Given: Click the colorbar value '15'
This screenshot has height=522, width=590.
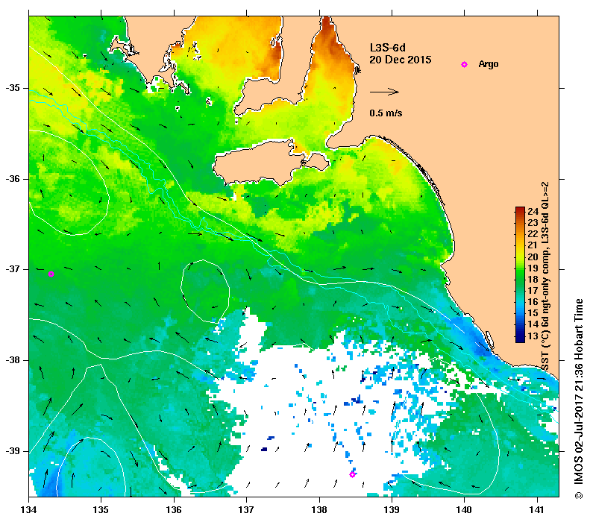Looking at the screenshot, I should pos(533,313).
